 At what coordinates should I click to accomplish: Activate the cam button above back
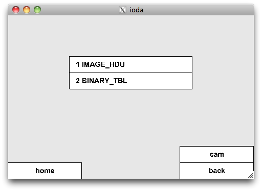[216, 154]
